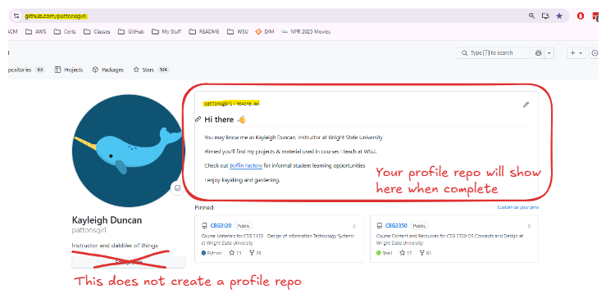This screenshot has height=298, width=606.
Task: Click the search icon in GitHub search box
Action: (464, 53)
